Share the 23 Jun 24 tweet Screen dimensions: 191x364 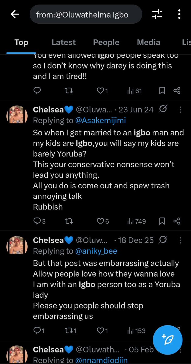(177, 221)
